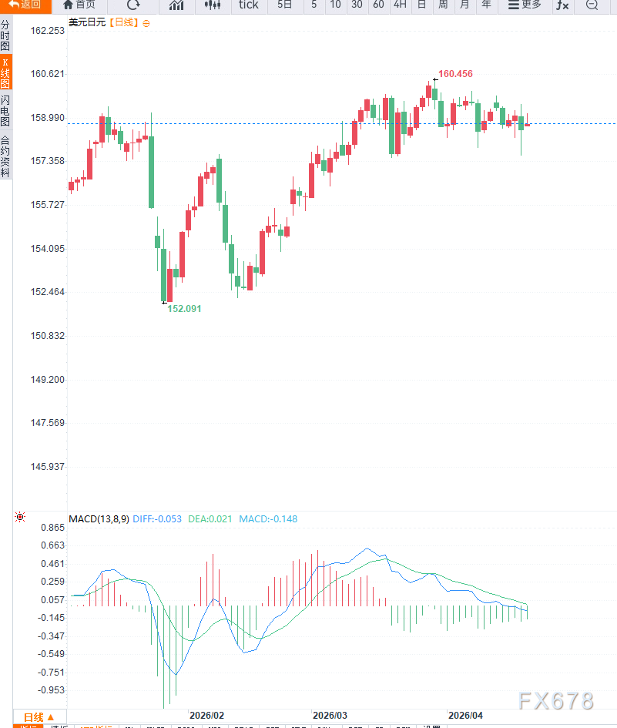The image size is (617, 728).
Task: Select the mountain line chart type icon
Action: coord(177,5)
